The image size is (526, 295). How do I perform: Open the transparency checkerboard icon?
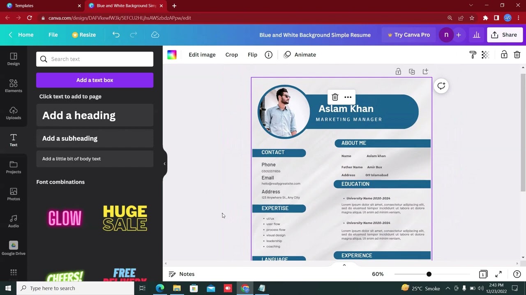point(485,54)
